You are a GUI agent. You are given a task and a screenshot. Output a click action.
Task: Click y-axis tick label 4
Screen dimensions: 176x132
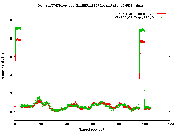[x=11, y=75]
